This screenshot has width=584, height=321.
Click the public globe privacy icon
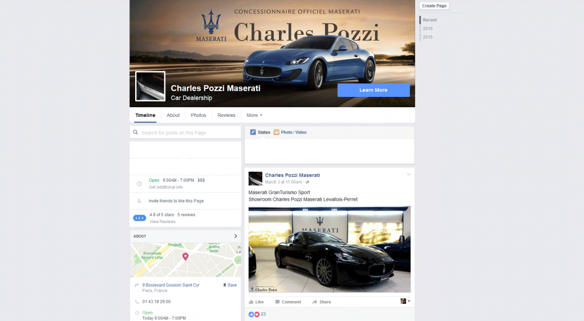307,182
